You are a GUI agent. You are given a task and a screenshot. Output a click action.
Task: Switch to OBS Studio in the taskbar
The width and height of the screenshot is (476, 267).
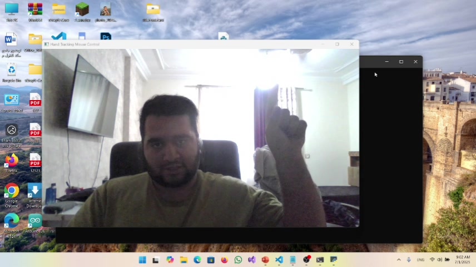click(x=306, y=260)
